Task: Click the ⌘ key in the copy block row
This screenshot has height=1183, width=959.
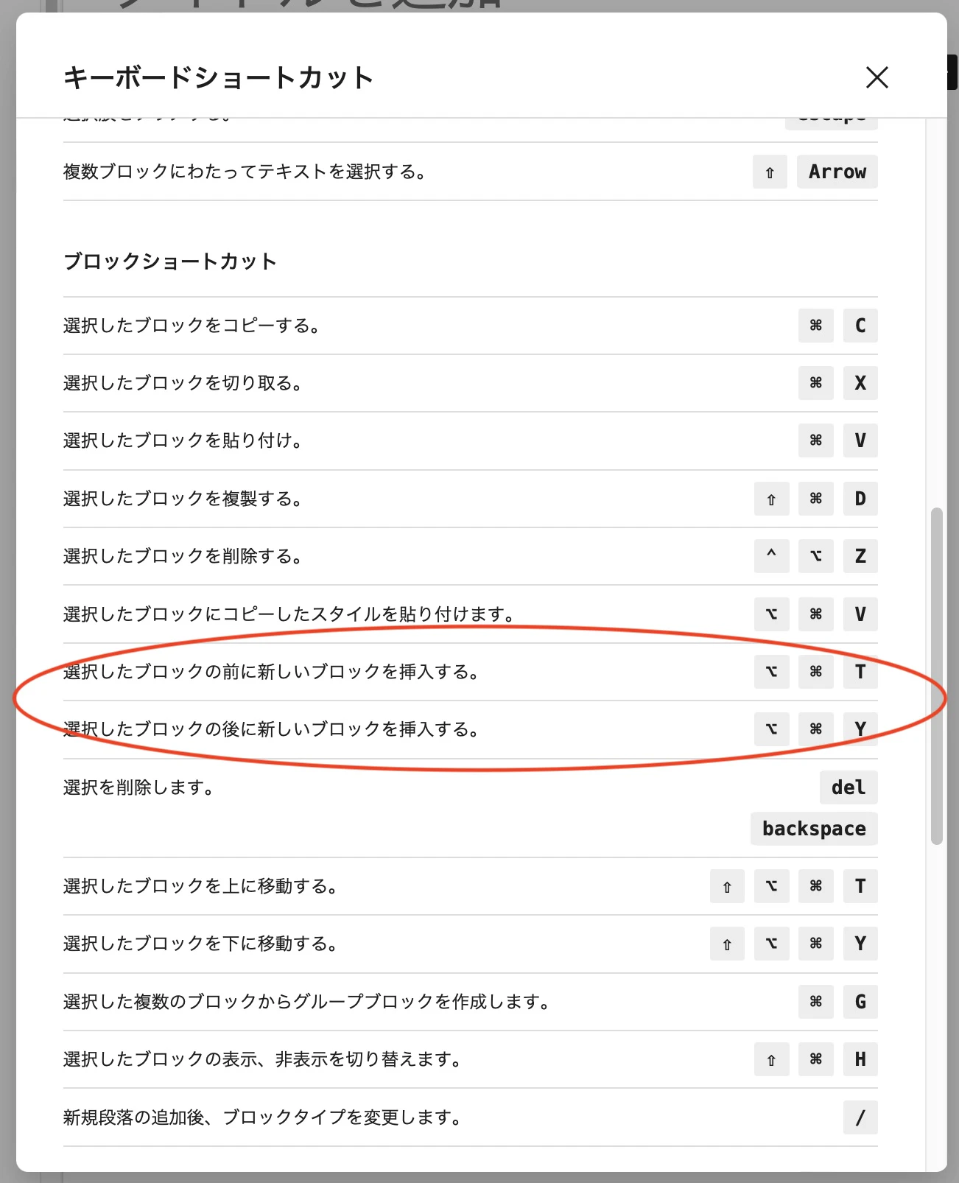Action: click(815, 326)
